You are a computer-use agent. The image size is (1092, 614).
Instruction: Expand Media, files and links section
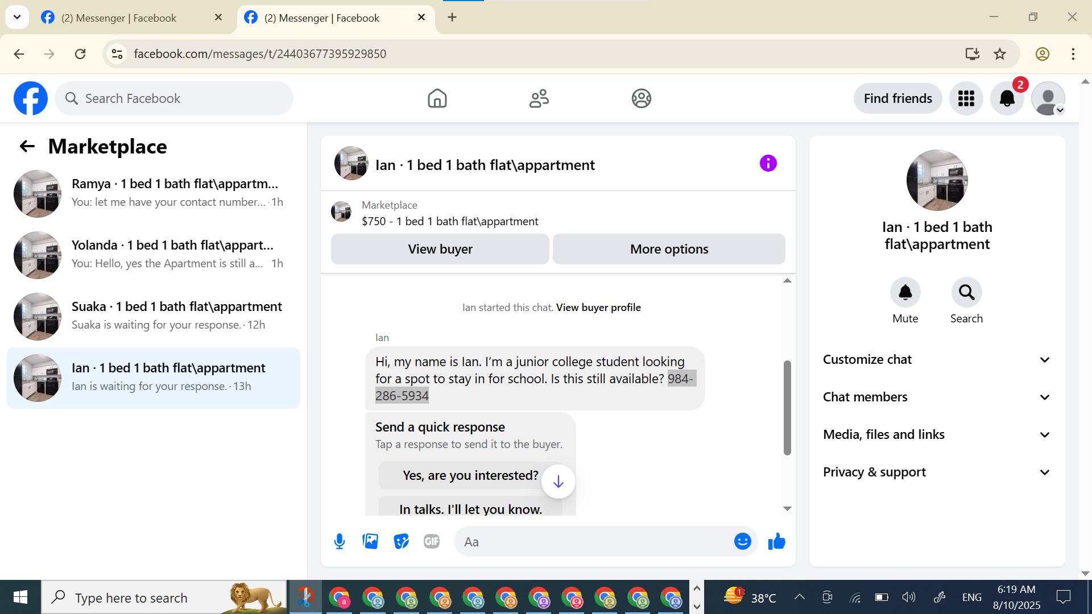point(937,435)
